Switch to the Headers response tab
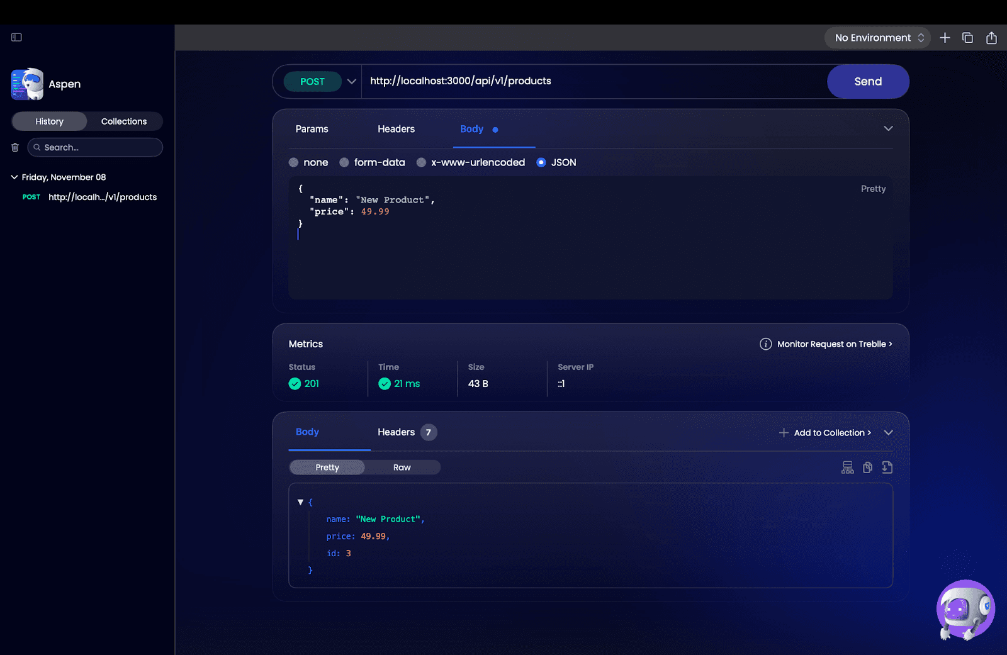The width and height of the screenshot is (1007, 655). click(x=396, y=432)
